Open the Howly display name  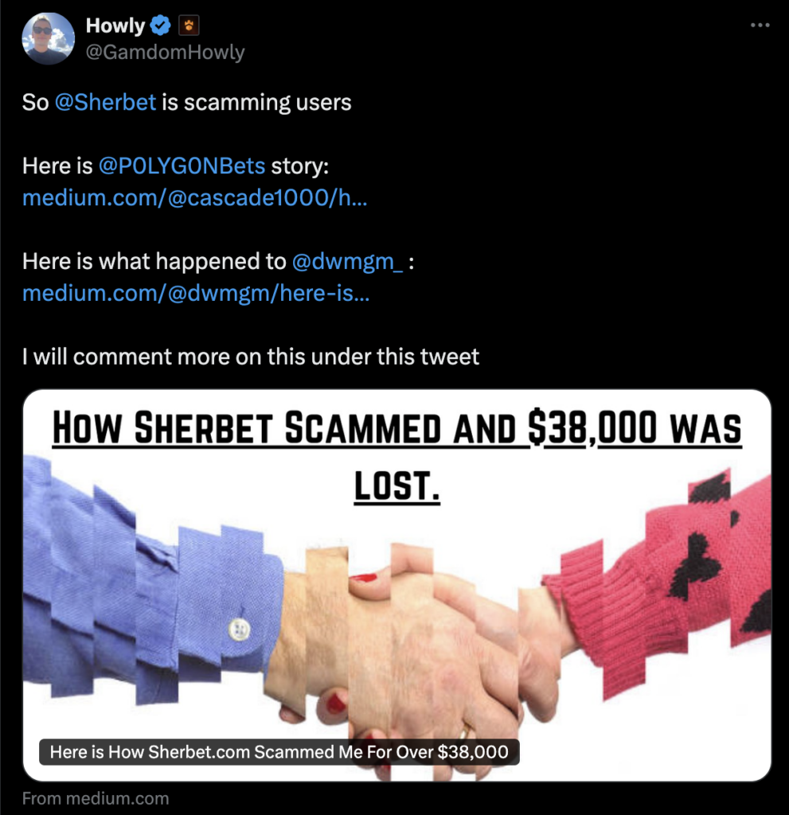(115, 25)
